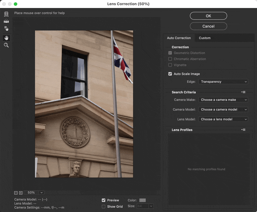The height and width of the screenshot is (212, 257).
Task: Open the grid Color swatch
Action: coord(142,200)
